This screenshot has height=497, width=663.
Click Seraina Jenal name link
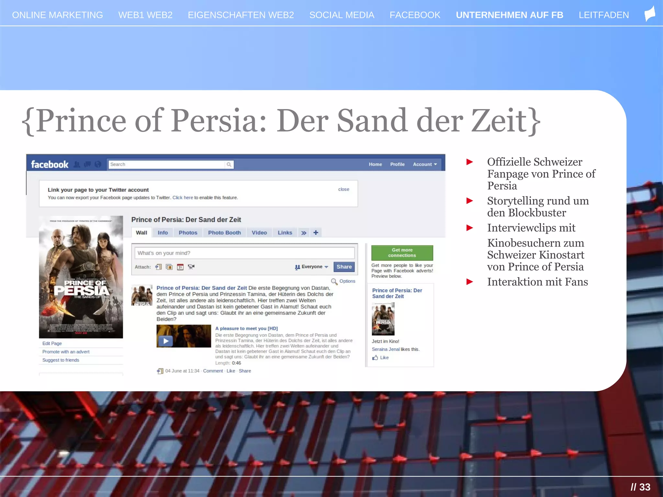click(386, 349)
